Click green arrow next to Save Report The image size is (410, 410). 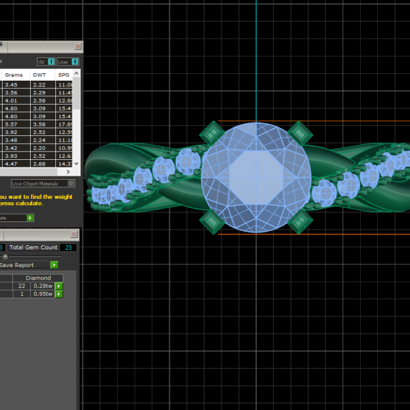tap(54, 264)
